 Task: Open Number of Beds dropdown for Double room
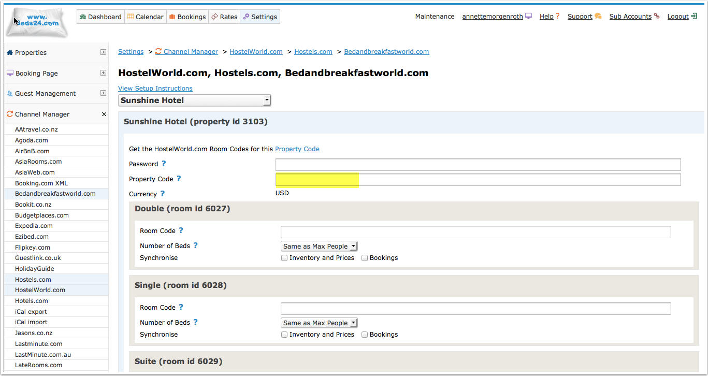tap(319, 247)
